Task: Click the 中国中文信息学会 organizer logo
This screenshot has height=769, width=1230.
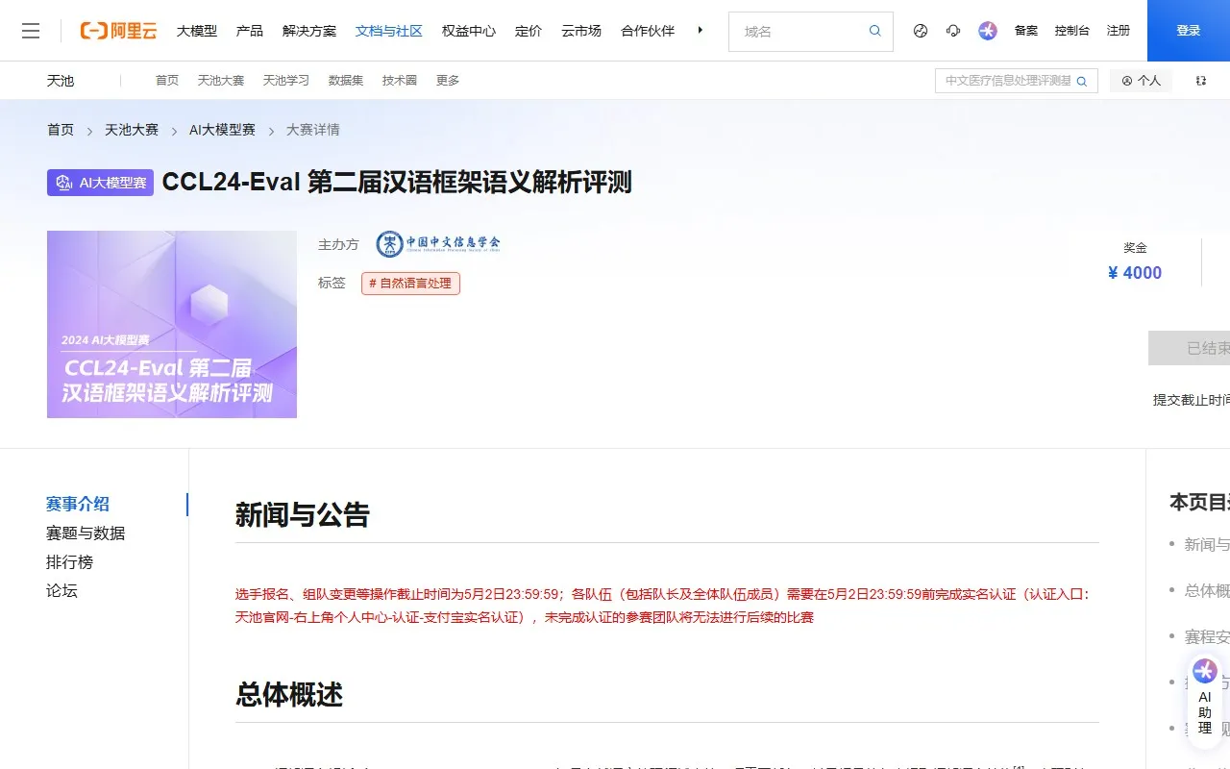Action: click(x=437, y=244)
